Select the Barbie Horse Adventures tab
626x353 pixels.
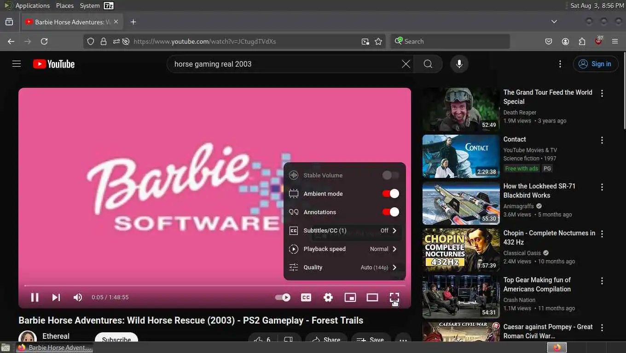(x=72, y=22)
